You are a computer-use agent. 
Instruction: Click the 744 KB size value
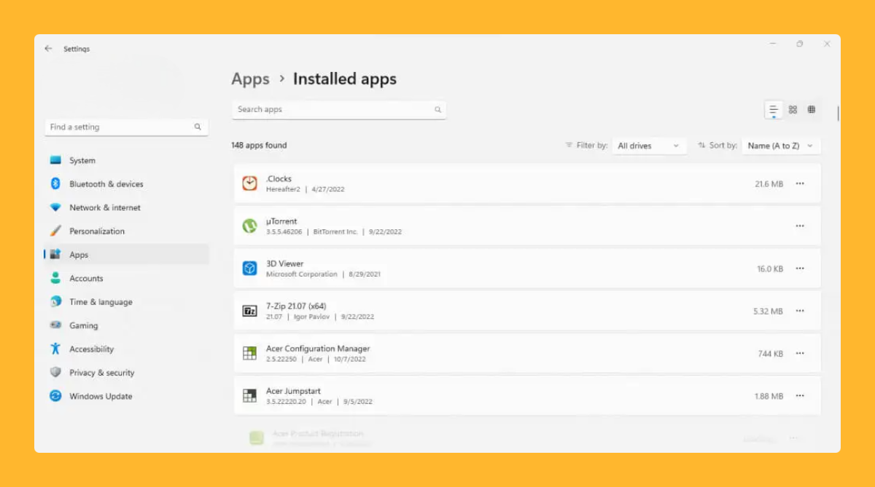[x=770, y=354]
